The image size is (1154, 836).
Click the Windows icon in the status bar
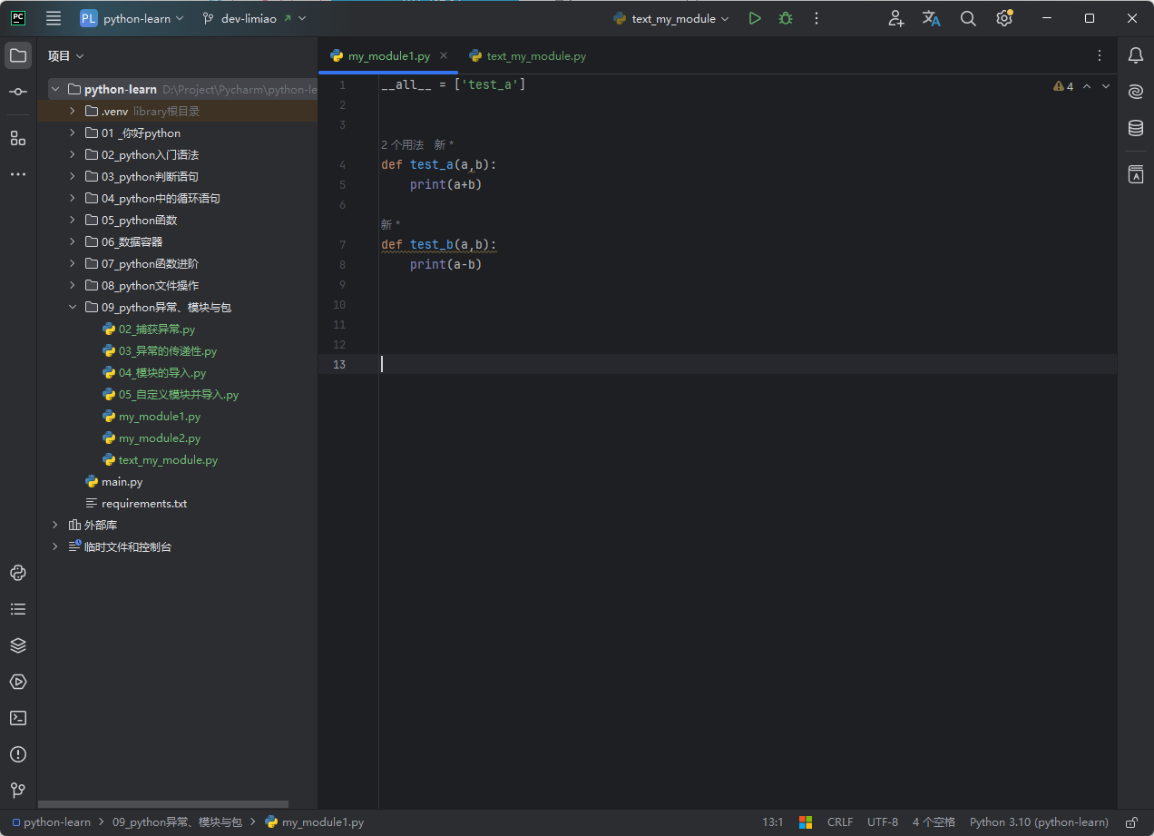pyautogui.click(x=806, y=822)
